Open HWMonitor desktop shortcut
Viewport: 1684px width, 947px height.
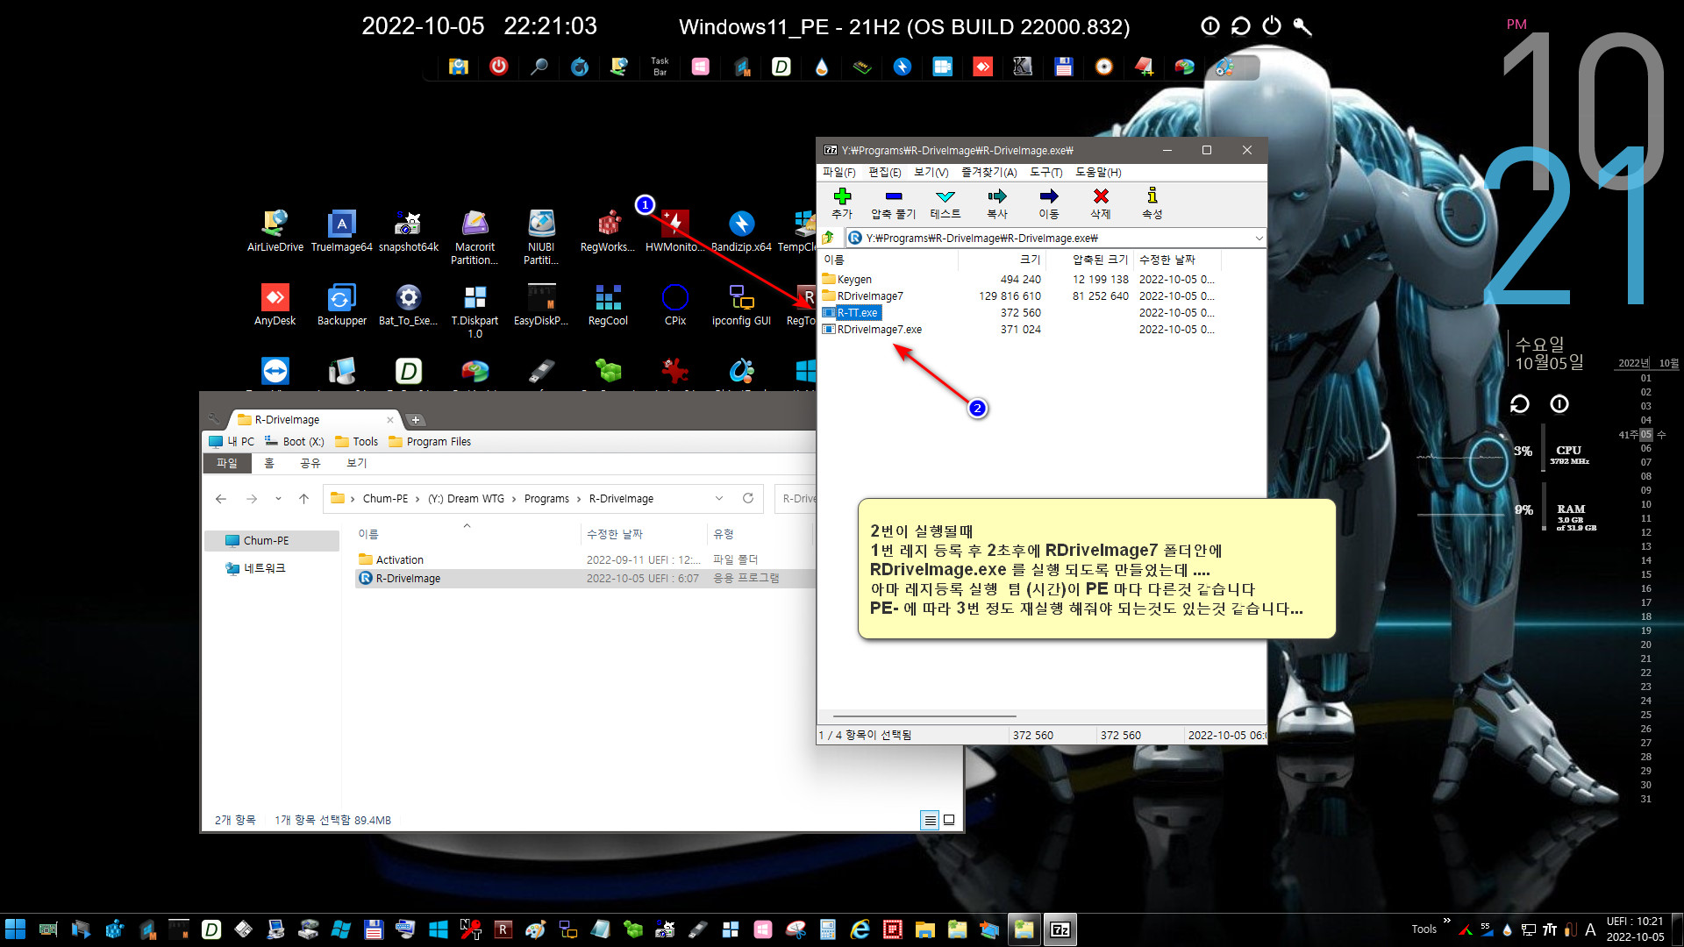(674, 231)
